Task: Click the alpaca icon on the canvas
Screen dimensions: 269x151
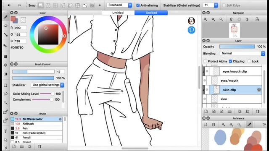Action: tap(191, 21)
